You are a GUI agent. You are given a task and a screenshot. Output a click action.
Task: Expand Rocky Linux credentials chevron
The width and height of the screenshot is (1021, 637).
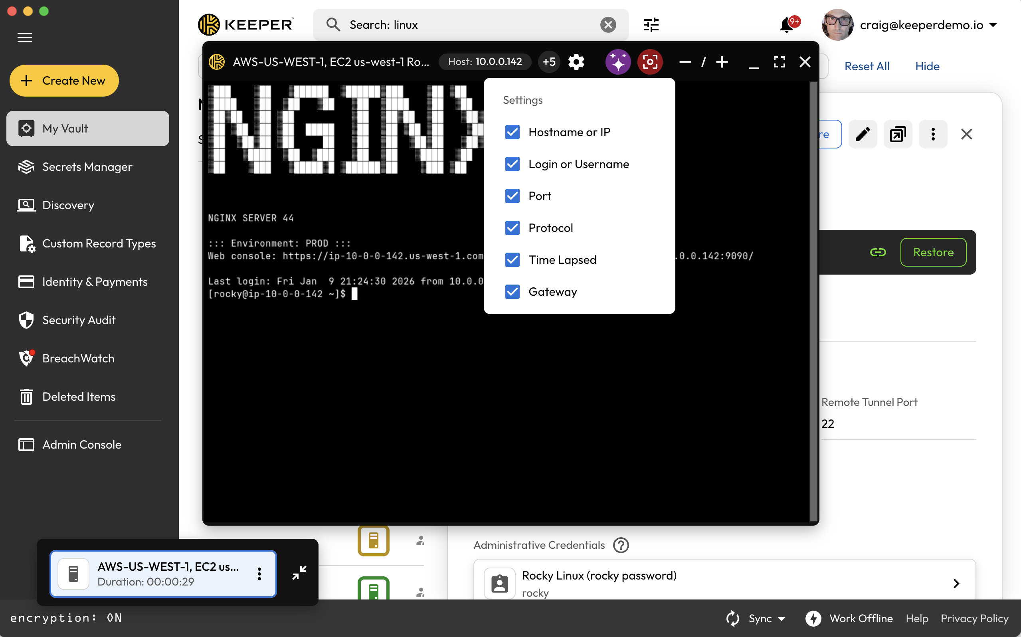coord(956,584)
